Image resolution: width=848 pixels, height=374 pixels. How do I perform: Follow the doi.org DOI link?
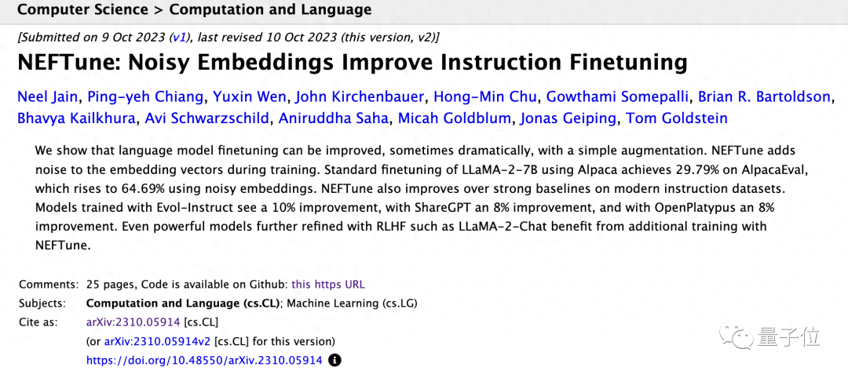tap(204, 361)
